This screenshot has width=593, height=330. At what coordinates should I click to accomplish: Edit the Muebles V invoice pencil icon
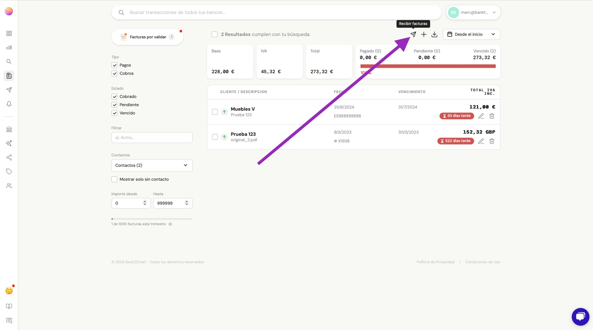481,116
